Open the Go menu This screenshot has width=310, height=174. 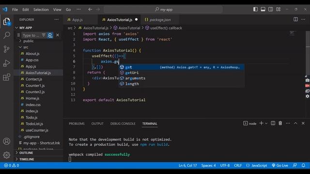(68, 10)
